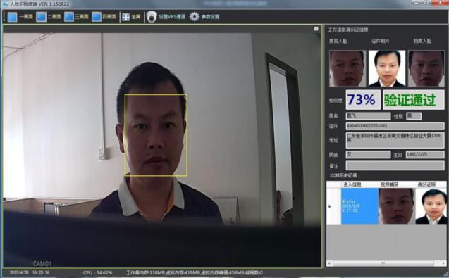Viewport: 449px width, 278px height.
Task: Click the ID number (证件) field
Action: [395, 126]
